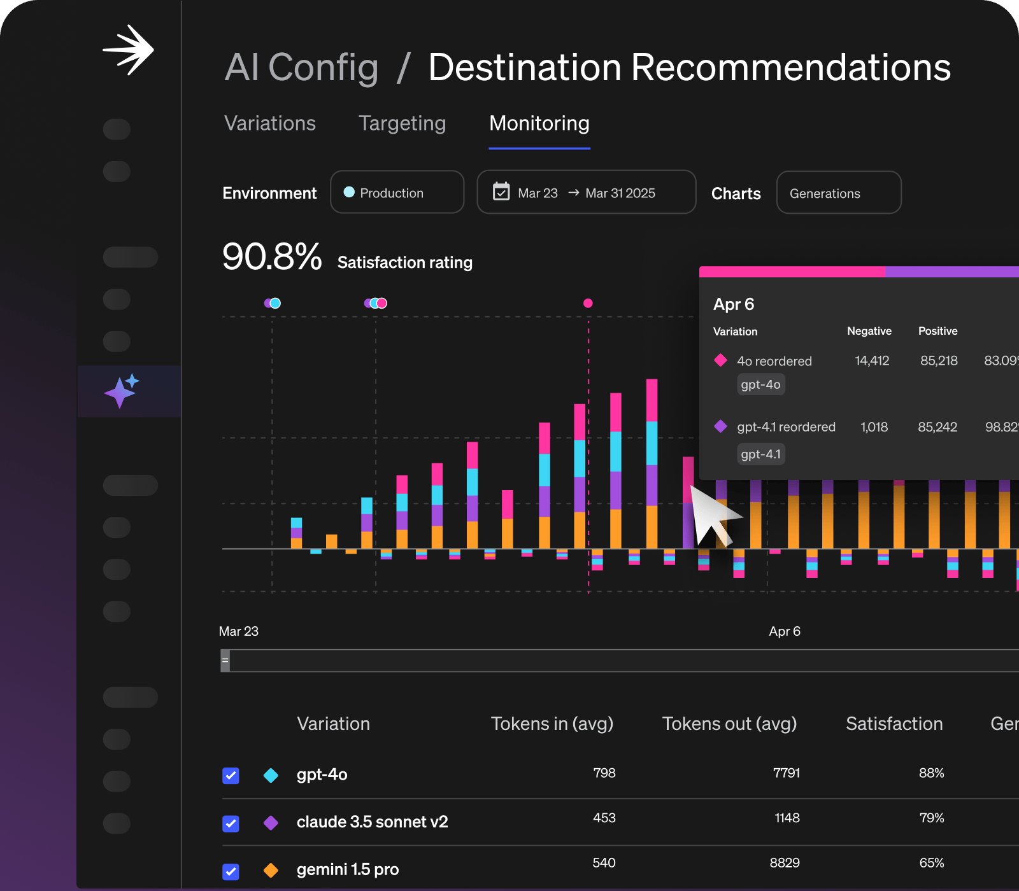Viewport: 1019px width, 891px height.
Task: Click the Negative column header in tooltip
Action: 869,331
